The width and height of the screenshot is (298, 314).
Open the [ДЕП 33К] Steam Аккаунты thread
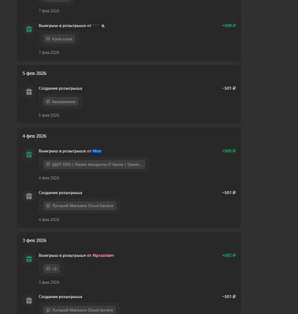[97, 164]
